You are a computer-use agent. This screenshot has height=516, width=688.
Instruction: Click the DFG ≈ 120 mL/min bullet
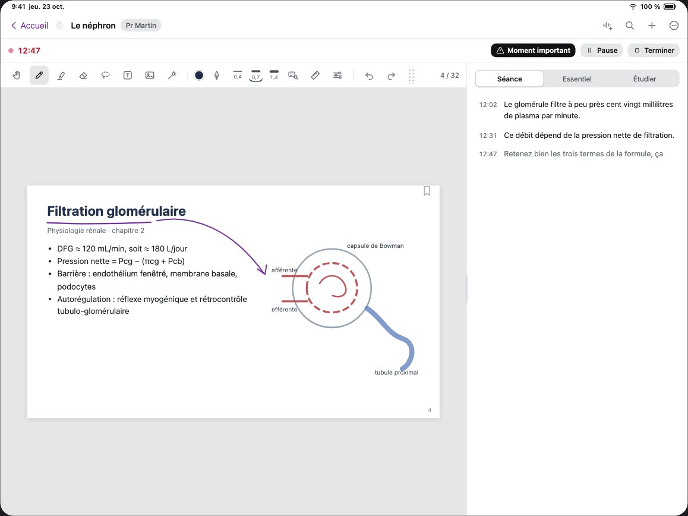(x=122, y=248)
